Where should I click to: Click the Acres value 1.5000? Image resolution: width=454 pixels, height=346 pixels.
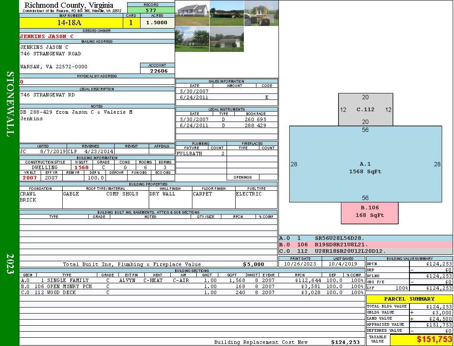pos(157,23)
